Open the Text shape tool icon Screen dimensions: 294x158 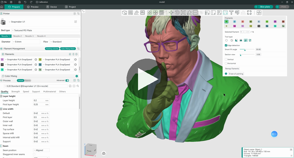click(x=231, y=13)
